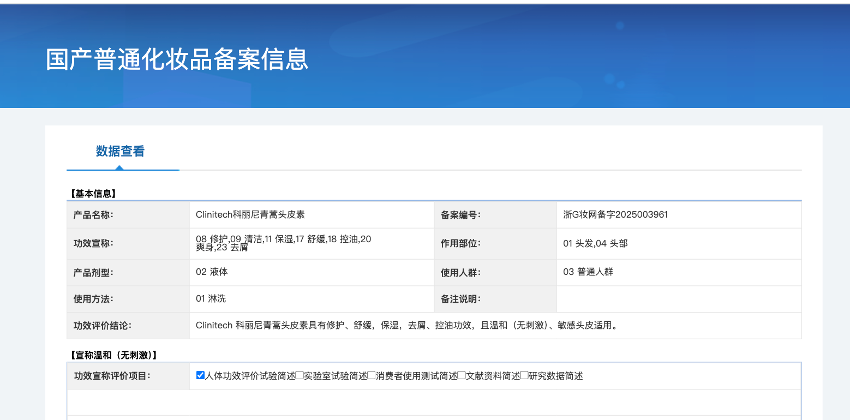Open the 数据查看 tab

tap(120, 151)
